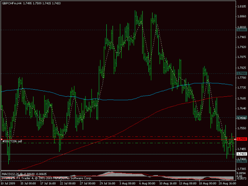The height and width of the screenshot is (186, 248).
Task: Click the 1.7550 price axis label
Action: click(242, 128)
